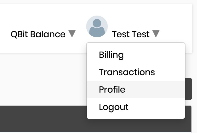The width and height of the screenshot is (197, 133).
Task: Click the dark button behind the dropdown
Action: tap(188, 89)
